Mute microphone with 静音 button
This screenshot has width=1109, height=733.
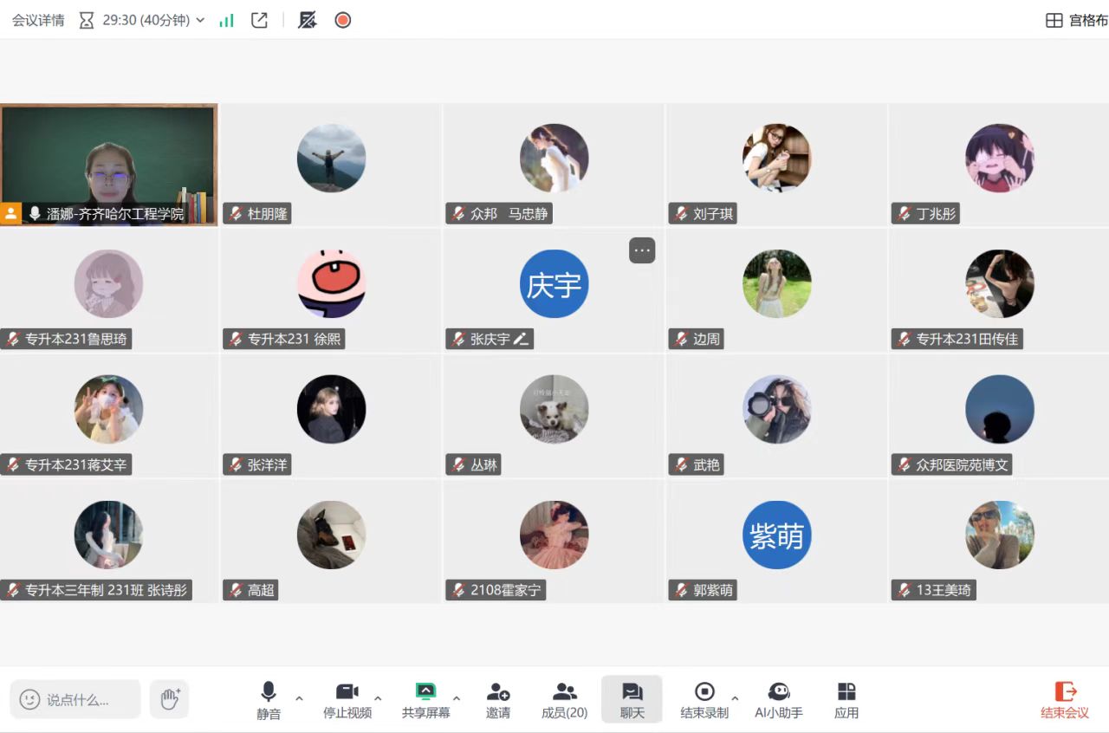[x=269, y=699]
